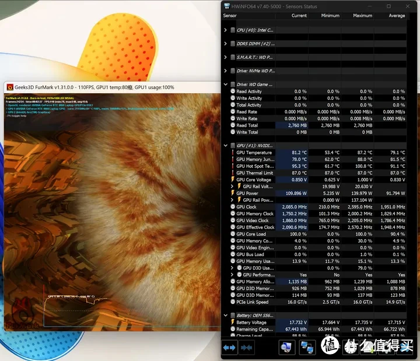Click the round icon beside Write Rate
This screenshot has height=361, width=420.
(x=233, y=118)
